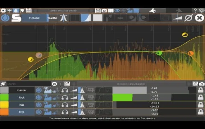Open the Eekjuliza preset selector
The height and width of the screenshot is (129, 205).
63,11
